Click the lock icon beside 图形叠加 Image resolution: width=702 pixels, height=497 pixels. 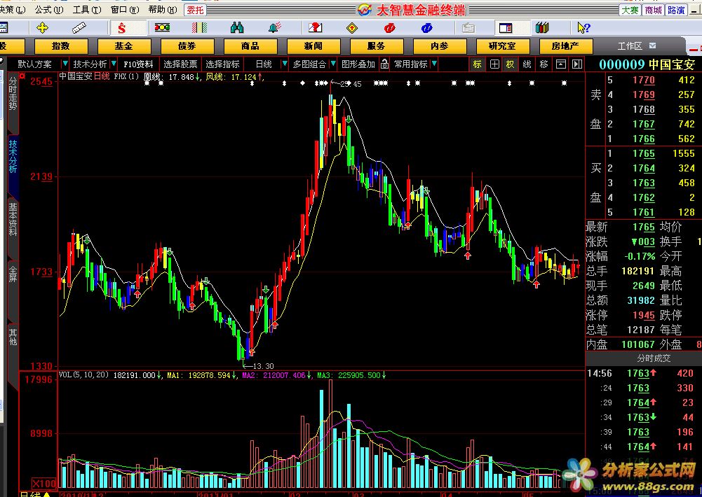(x=384, y=64)
